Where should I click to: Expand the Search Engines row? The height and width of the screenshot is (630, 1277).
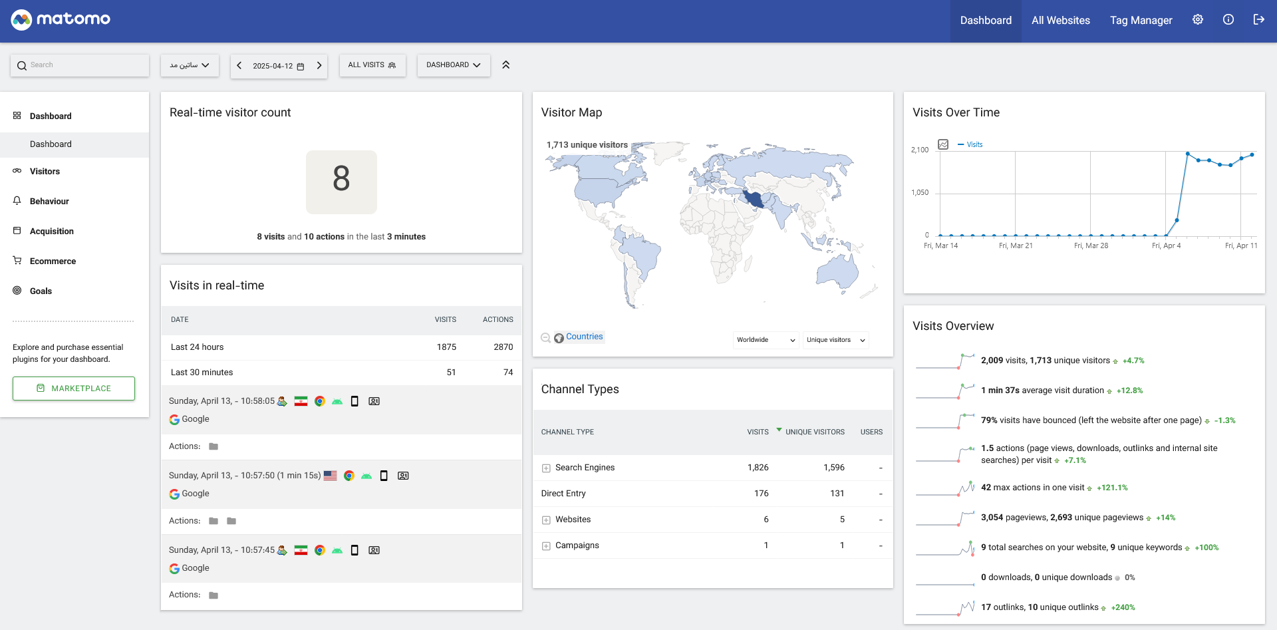(x=546, y=468)
